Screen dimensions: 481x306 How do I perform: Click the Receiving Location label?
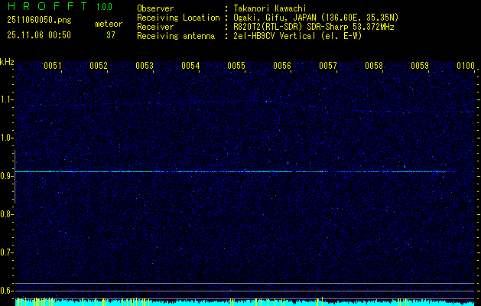point(178,18)
